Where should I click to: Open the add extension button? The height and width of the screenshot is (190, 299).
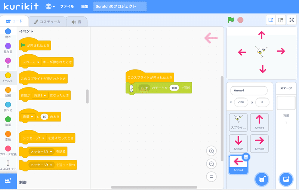[8, 181]
